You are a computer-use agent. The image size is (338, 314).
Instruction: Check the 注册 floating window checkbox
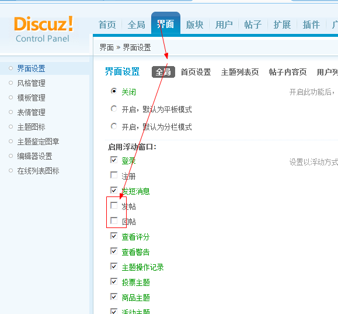(114, 175)
